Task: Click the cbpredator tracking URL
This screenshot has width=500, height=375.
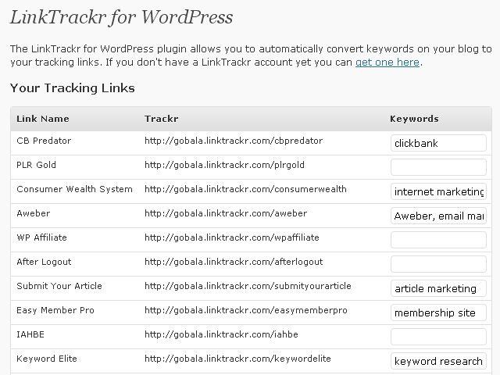Action: [x=233, y=141]
